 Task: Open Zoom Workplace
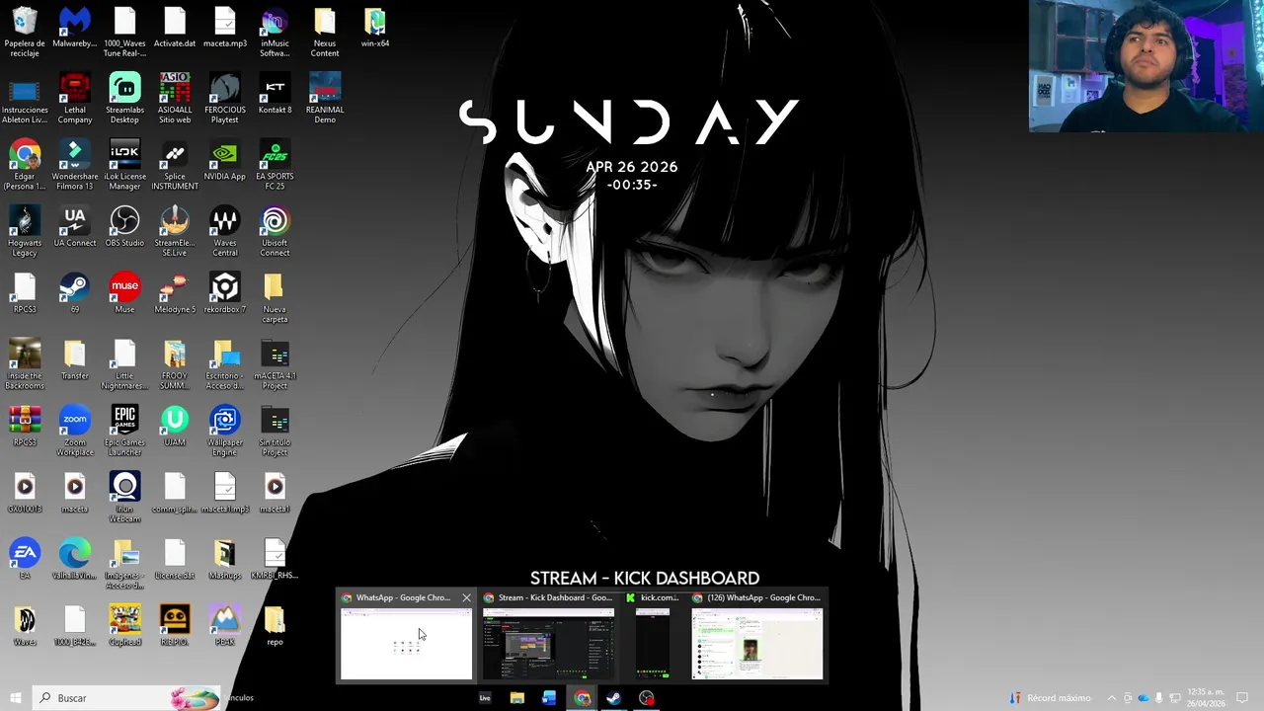[75, 429]
